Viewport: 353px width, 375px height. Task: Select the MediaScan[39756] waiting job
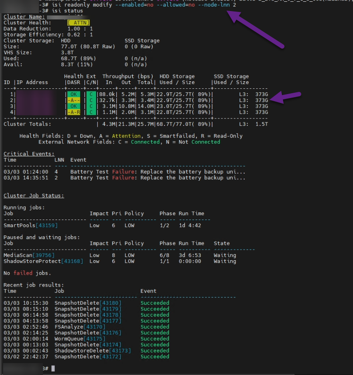[29, 255]
